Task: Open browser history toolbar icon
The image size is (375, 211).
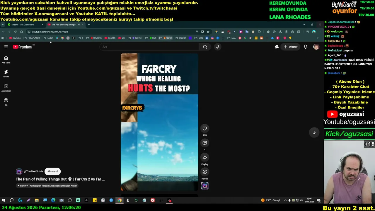Action: pos(274,32)
